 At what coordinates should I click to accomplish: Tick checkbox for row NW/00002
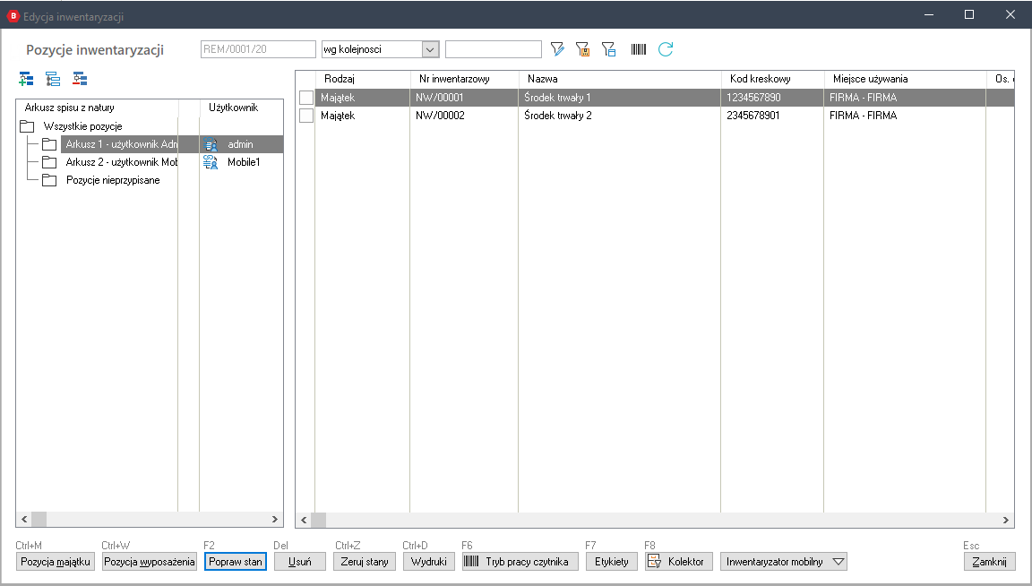(306, 116)
